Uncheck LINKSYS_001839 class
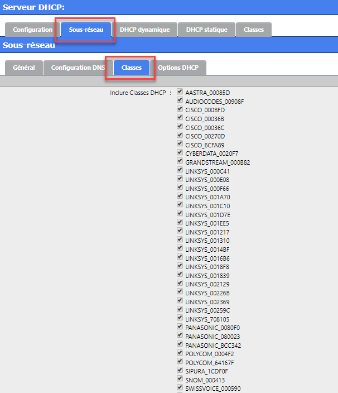The image size is (338, 393). 180,274
